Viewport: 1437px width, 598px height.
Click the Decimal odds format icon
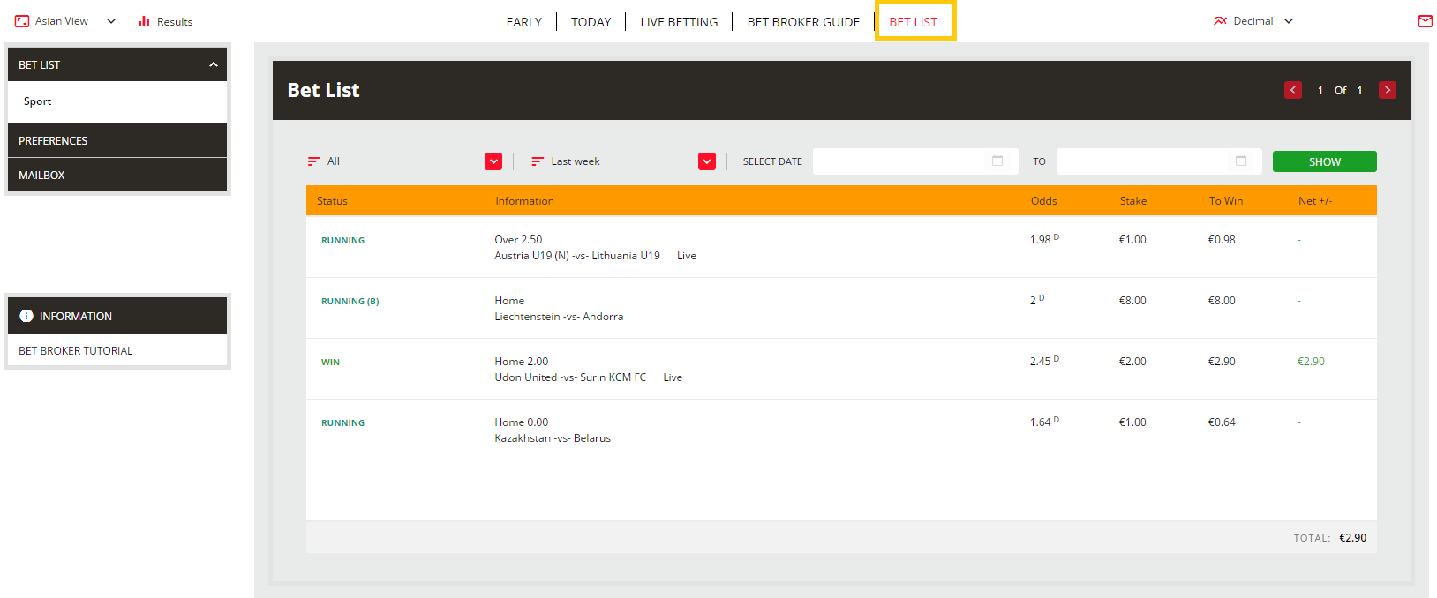(1220, 21)
